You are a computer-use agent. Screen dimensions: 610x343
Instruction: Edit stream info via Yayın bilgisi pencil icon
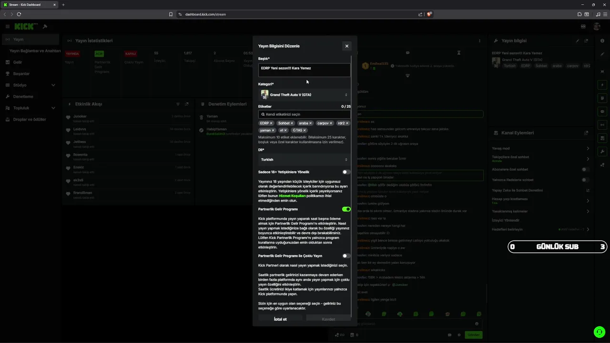click(578, 41)
